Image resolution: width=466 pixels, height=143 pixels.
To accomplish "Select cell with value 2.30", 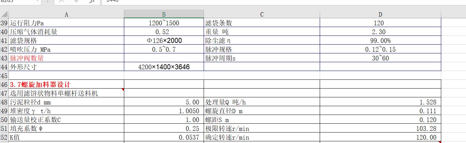I will tap(380, 32).
